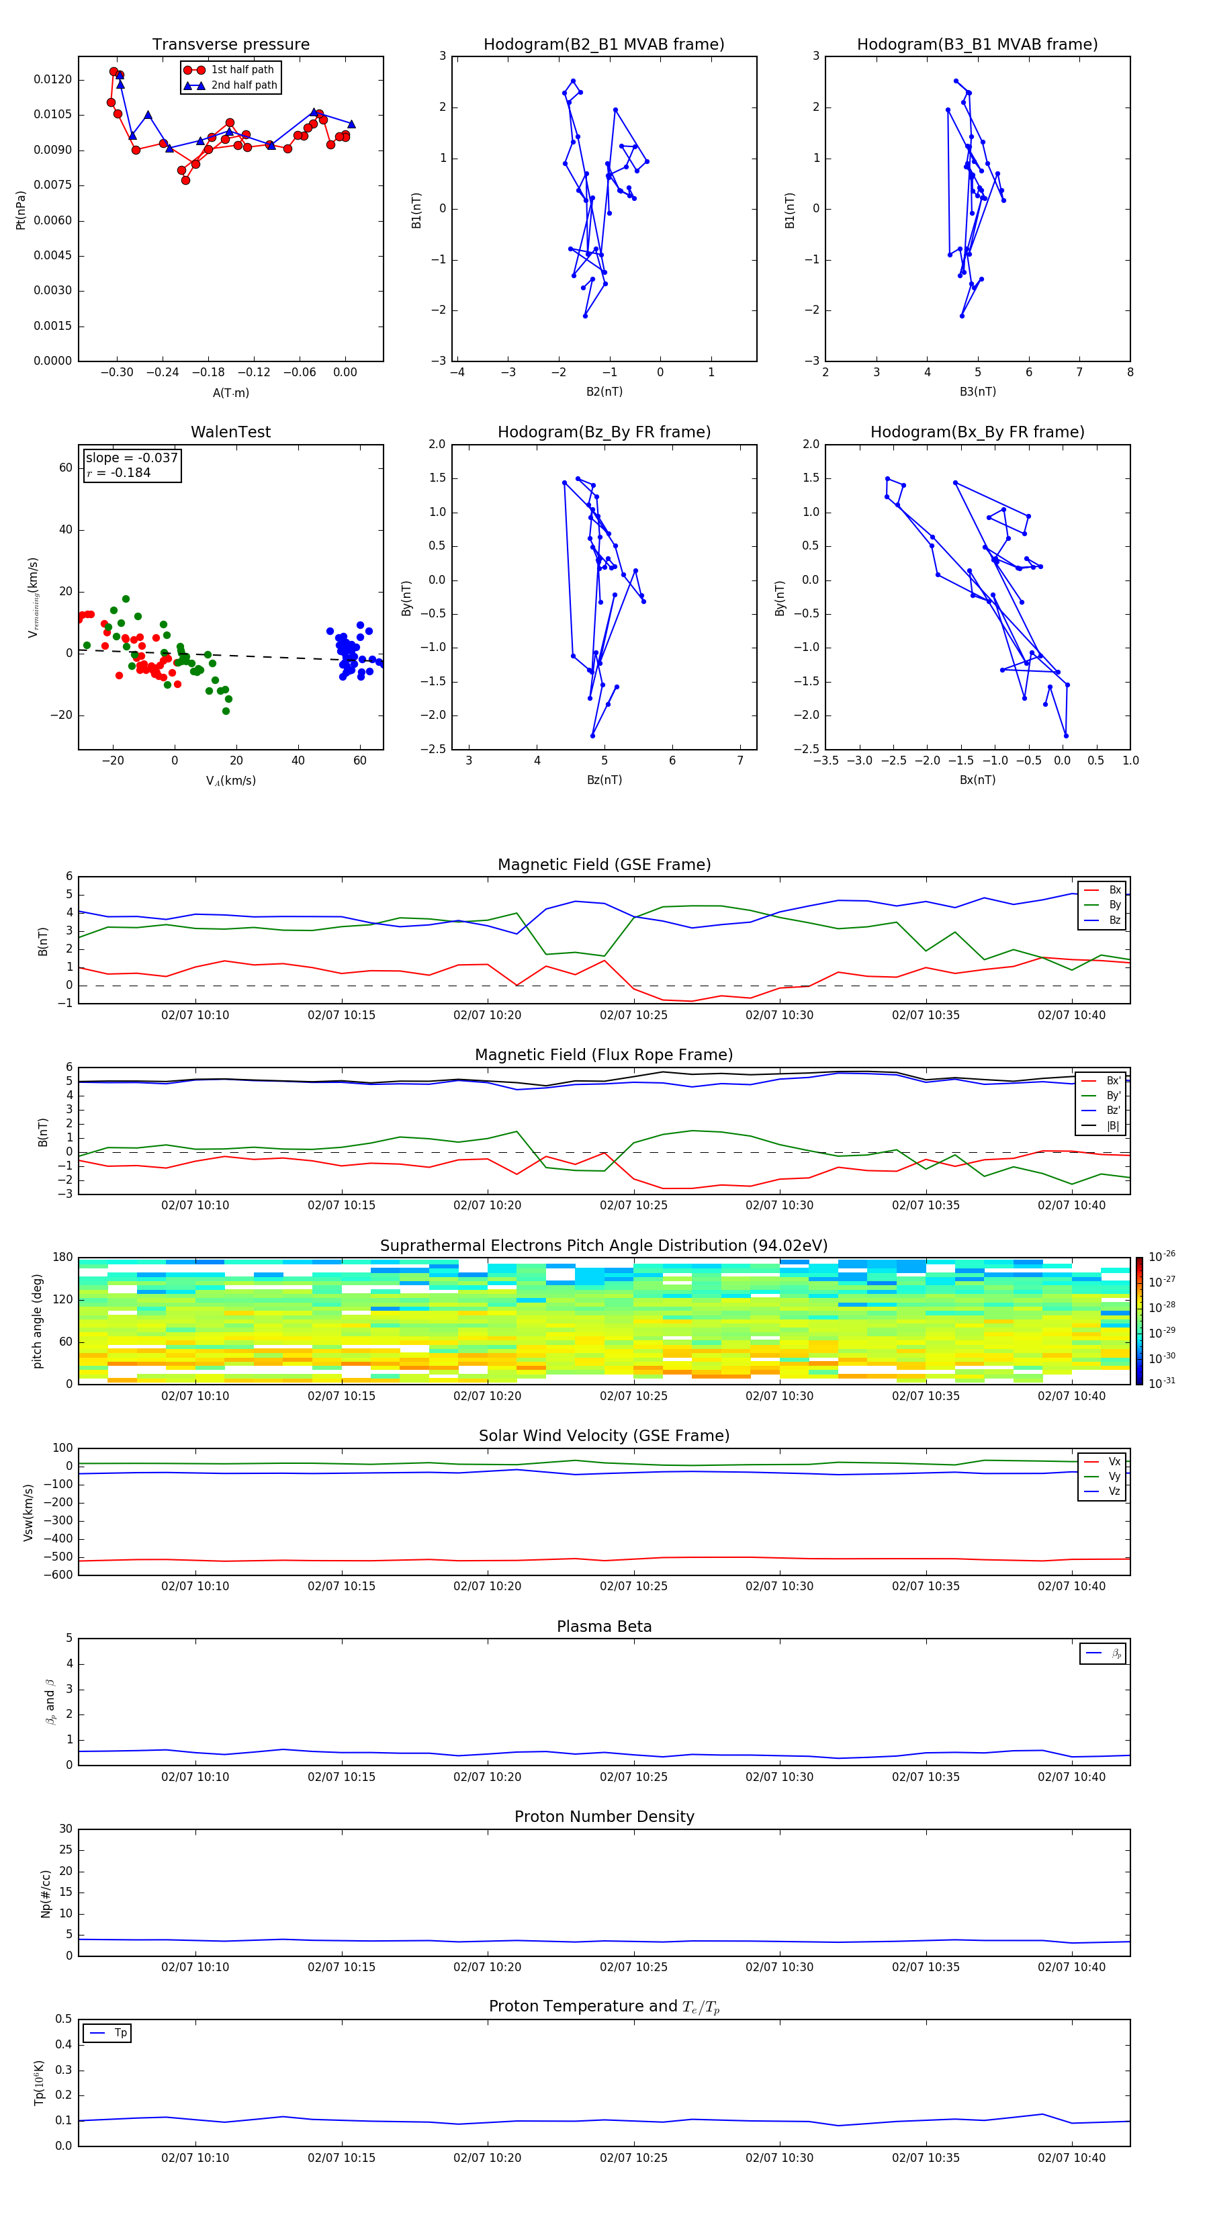
Task: Click the 'Hodogram(Bx_By FR frame)' title
Action: pyautogui.click(x=977, y=432)
